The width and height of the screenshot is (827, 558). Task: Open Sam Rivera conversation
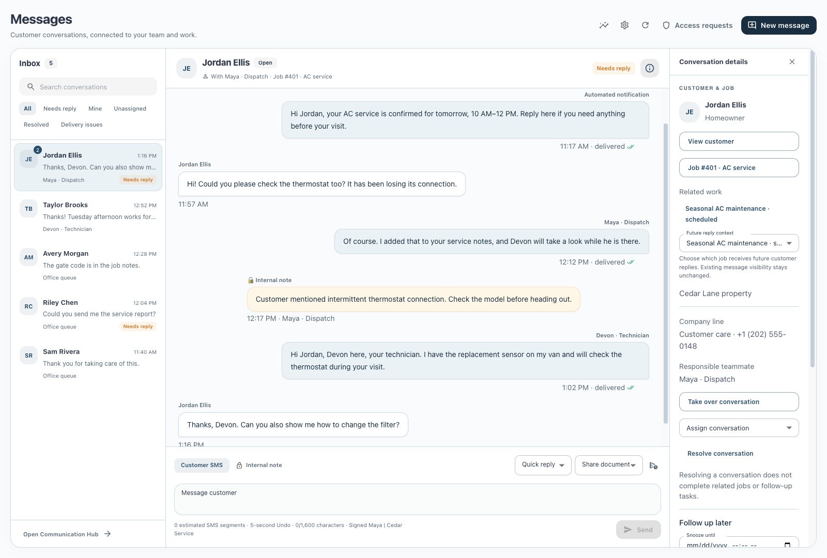click(x=88, y=363)
